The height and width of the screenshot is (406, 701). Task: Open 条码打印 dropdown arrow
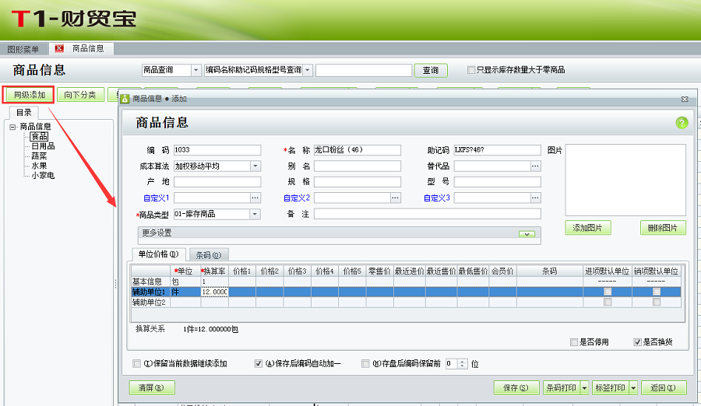pyautogui.click(x=584, y=388)
